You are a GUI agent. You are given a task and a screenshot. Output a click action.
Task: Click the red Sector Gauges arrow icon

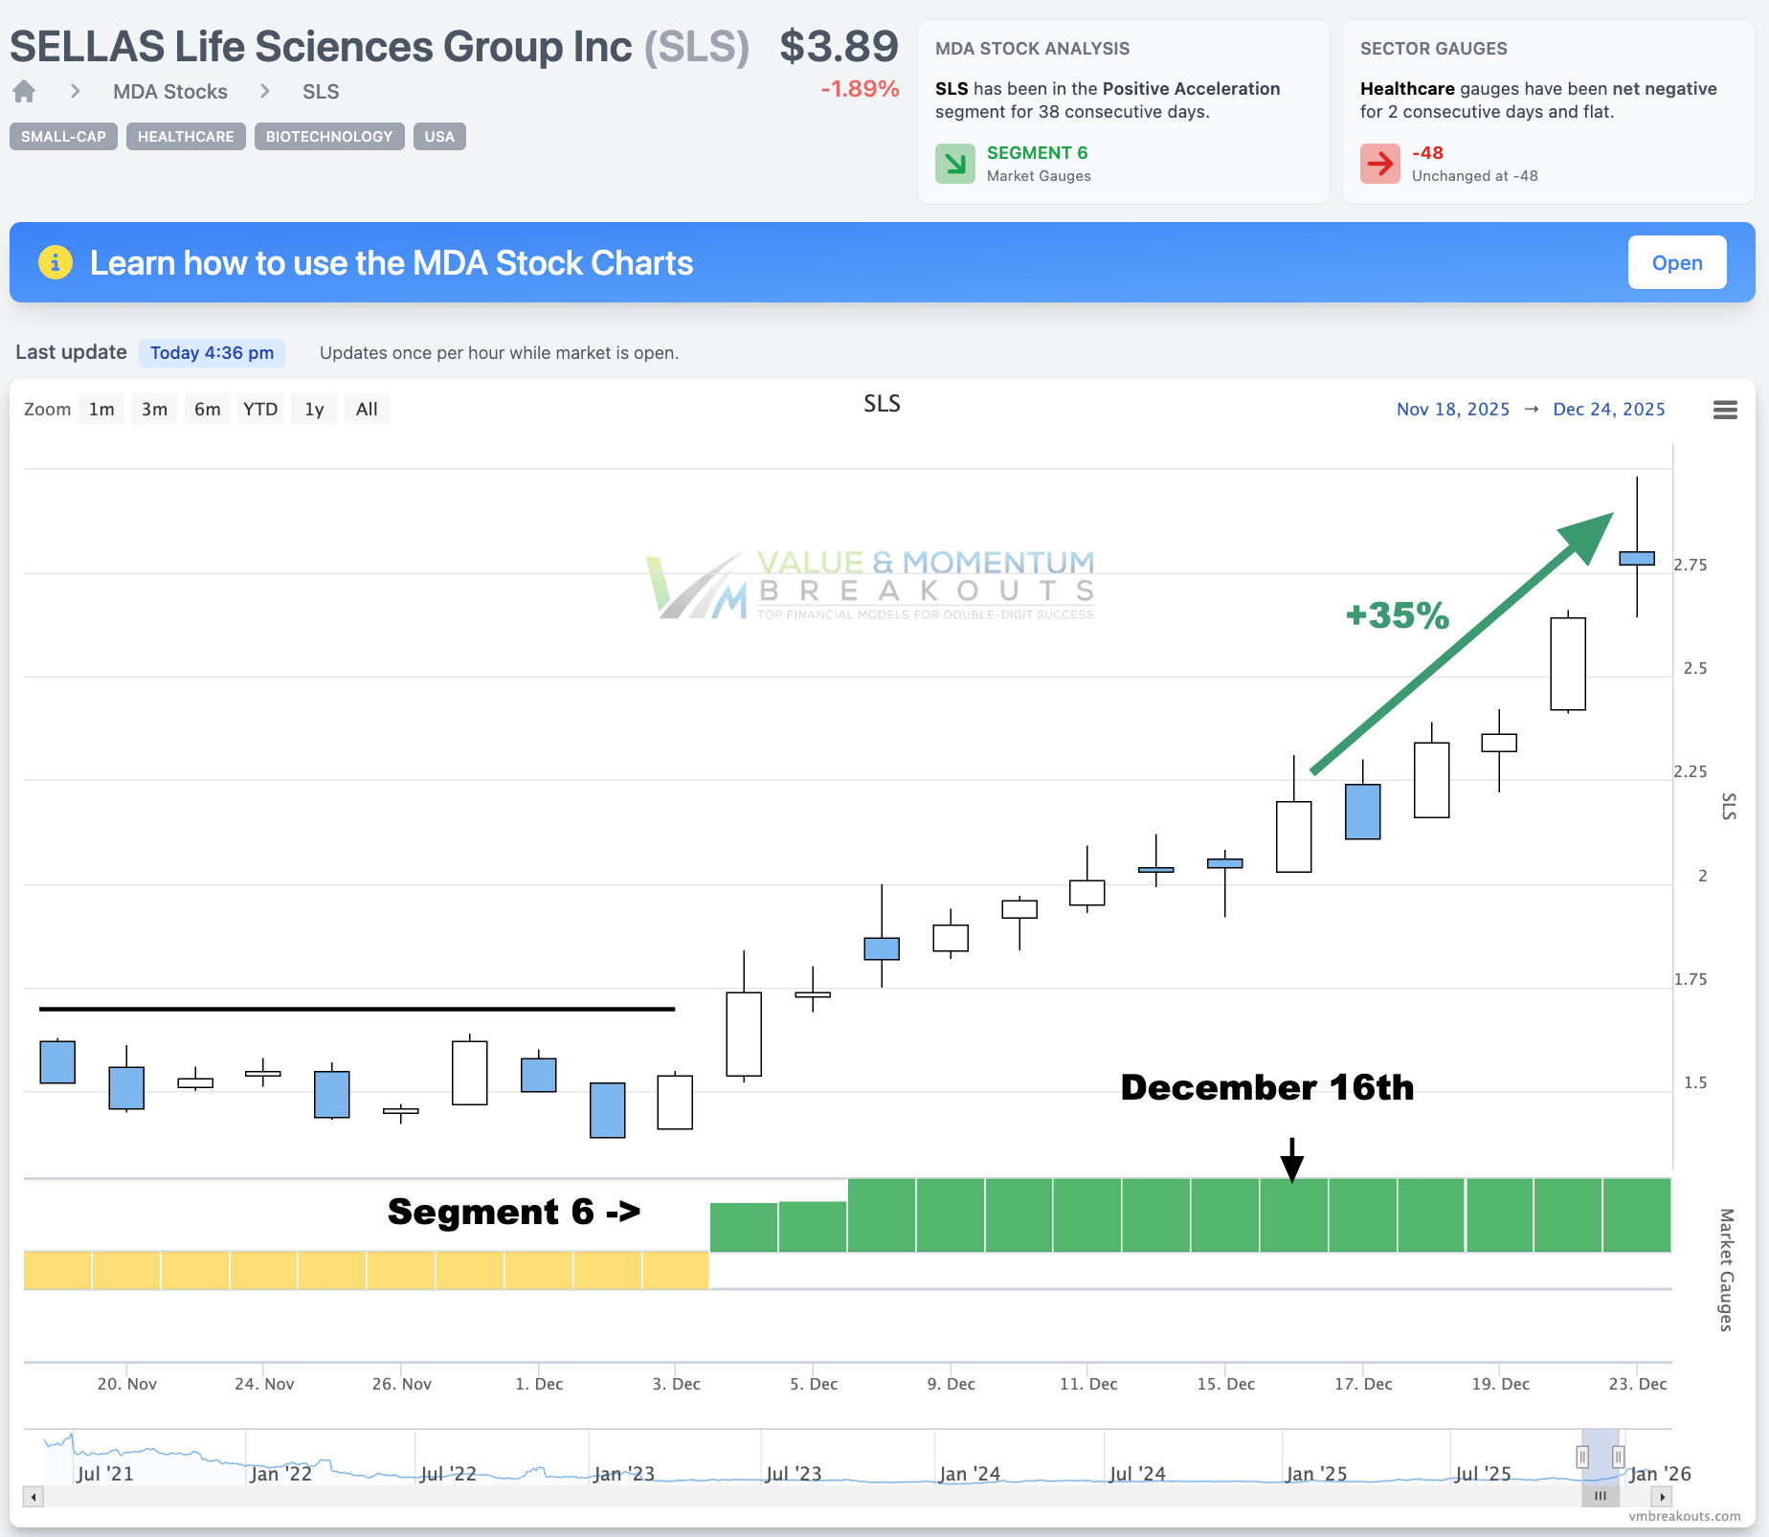[1379, 164]
